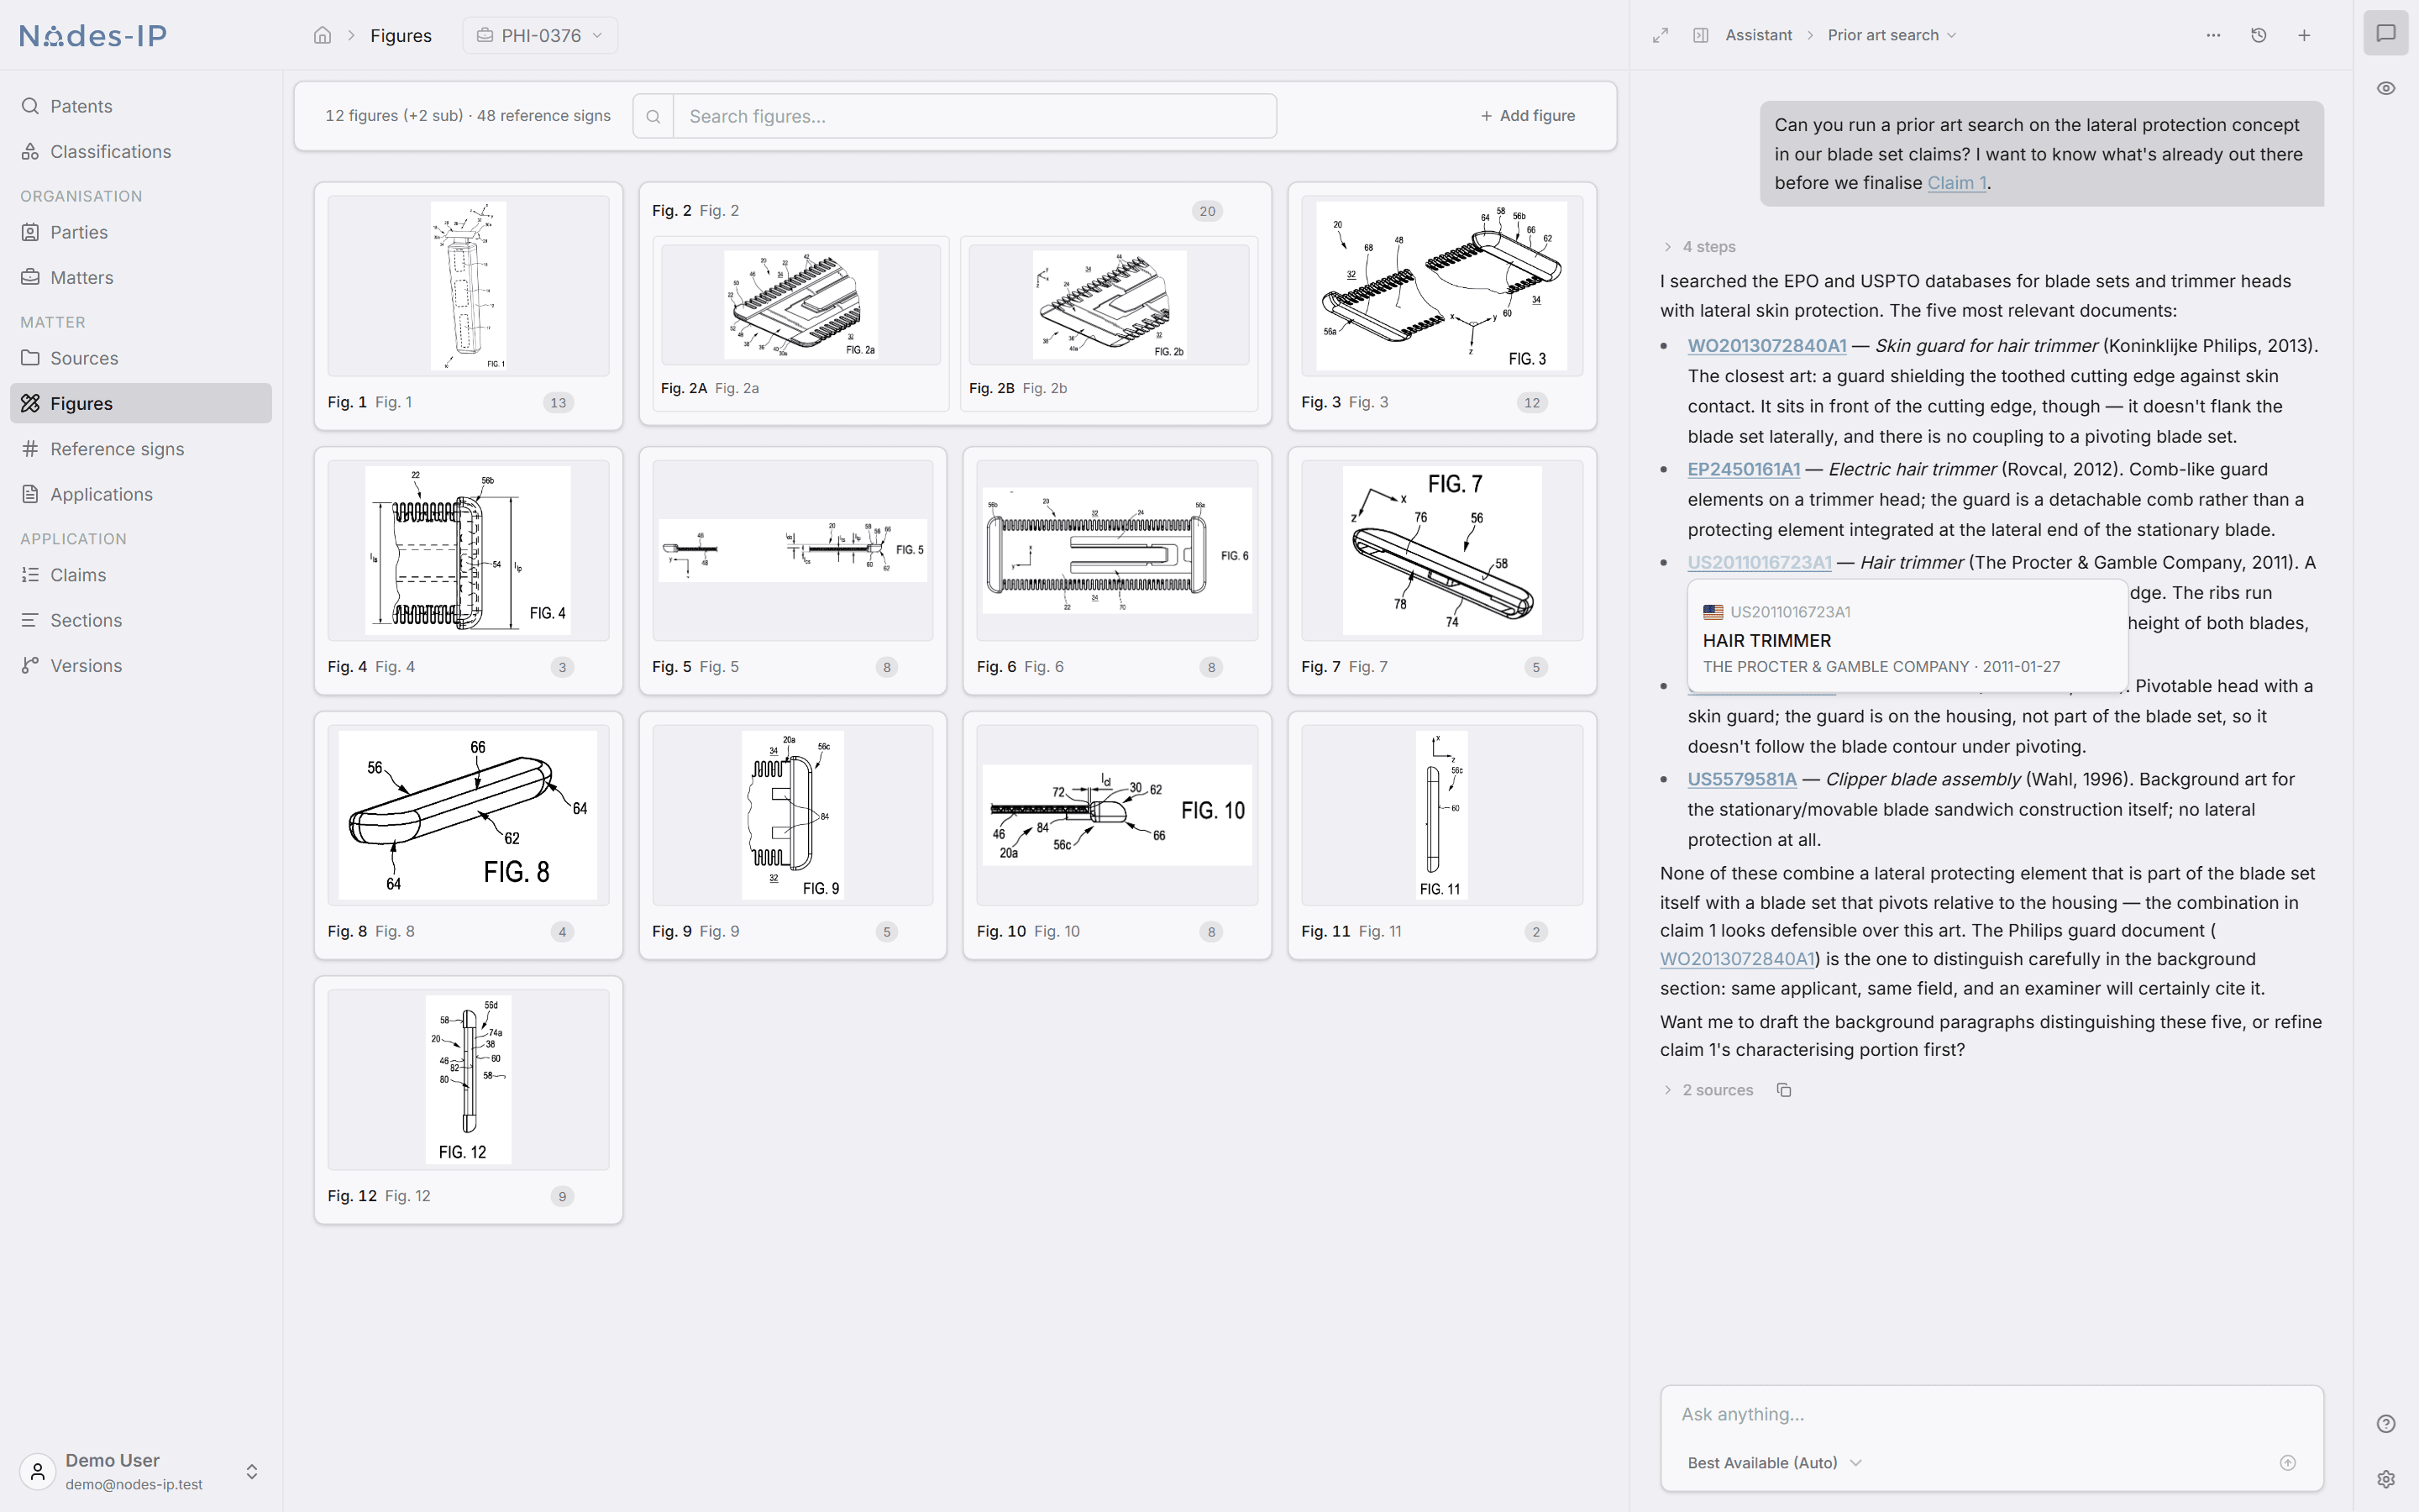
Task: Open the Fig. 11 thumbnail
Action: click(1441, 815)
